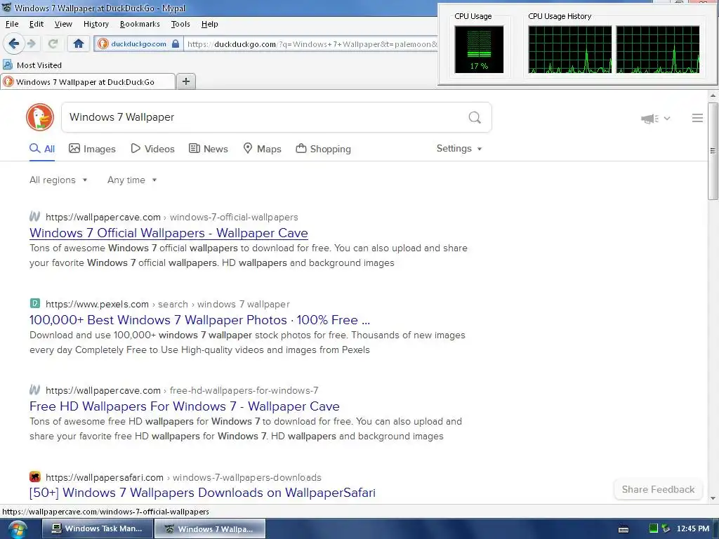
Task: Click the scrollbar up arrow
Action: tap(713, 95)
